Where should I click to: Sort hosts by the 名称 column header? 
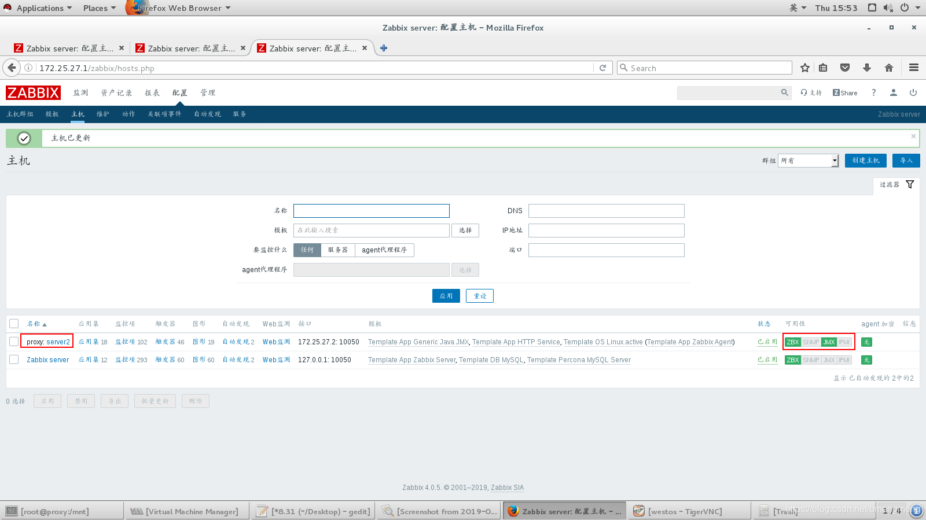click(x=36, y=324)
